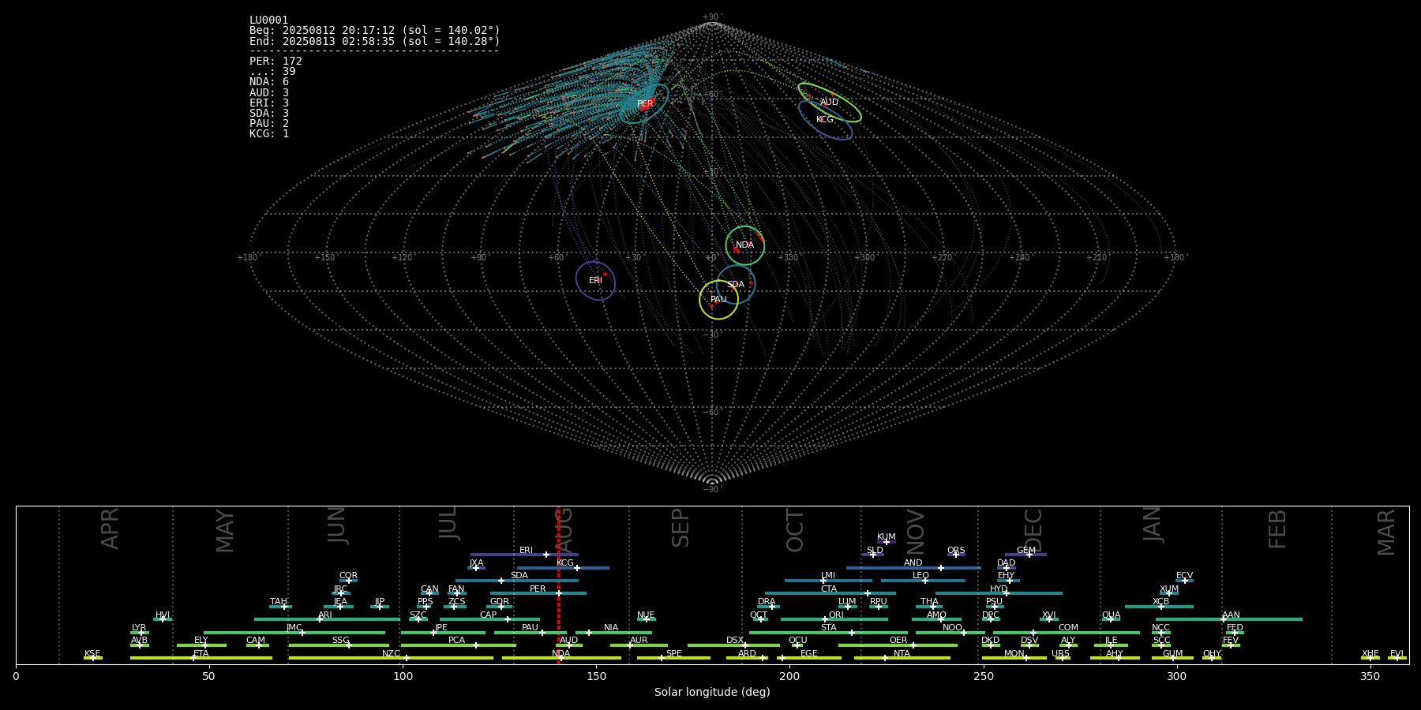Viewport: 1421px width, 710px height.
Task: Click the ORI shower label in timeline
Action: 837,615
